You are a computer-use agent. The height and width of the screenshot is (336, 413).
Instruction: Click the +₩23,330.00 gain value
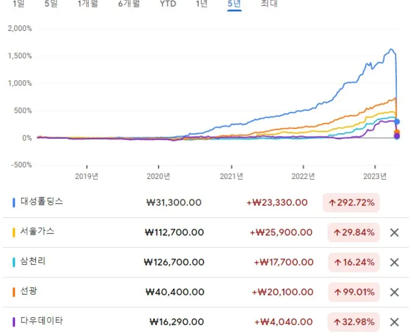pyautogui.click(x=277, y=203)
